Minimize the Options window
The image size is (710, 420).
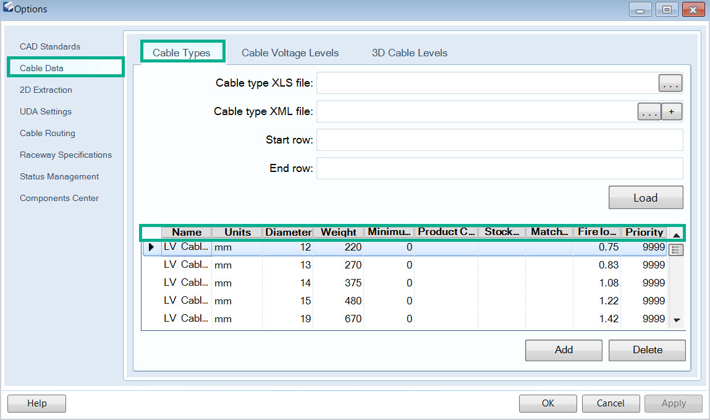pos(640,9)
